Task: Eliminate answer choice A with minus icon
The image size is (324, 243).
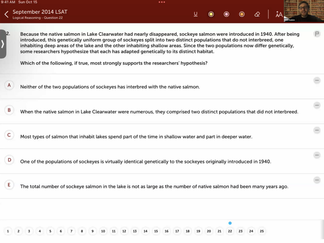Action: tap(317, 80)
